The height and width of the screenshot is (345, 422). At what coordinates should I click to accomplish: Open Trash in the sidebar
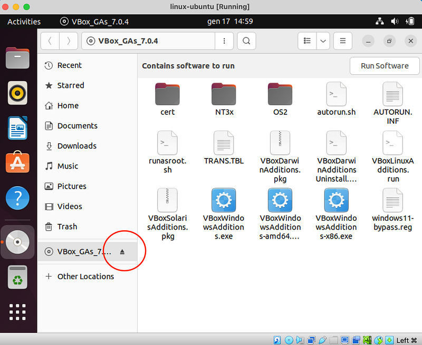pos(88,226)
